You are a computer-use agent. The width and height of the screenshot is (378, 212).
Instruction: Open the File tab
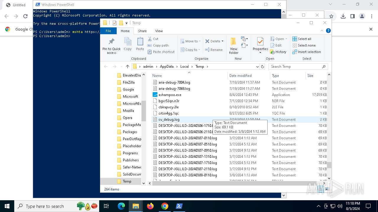(108, 31)
